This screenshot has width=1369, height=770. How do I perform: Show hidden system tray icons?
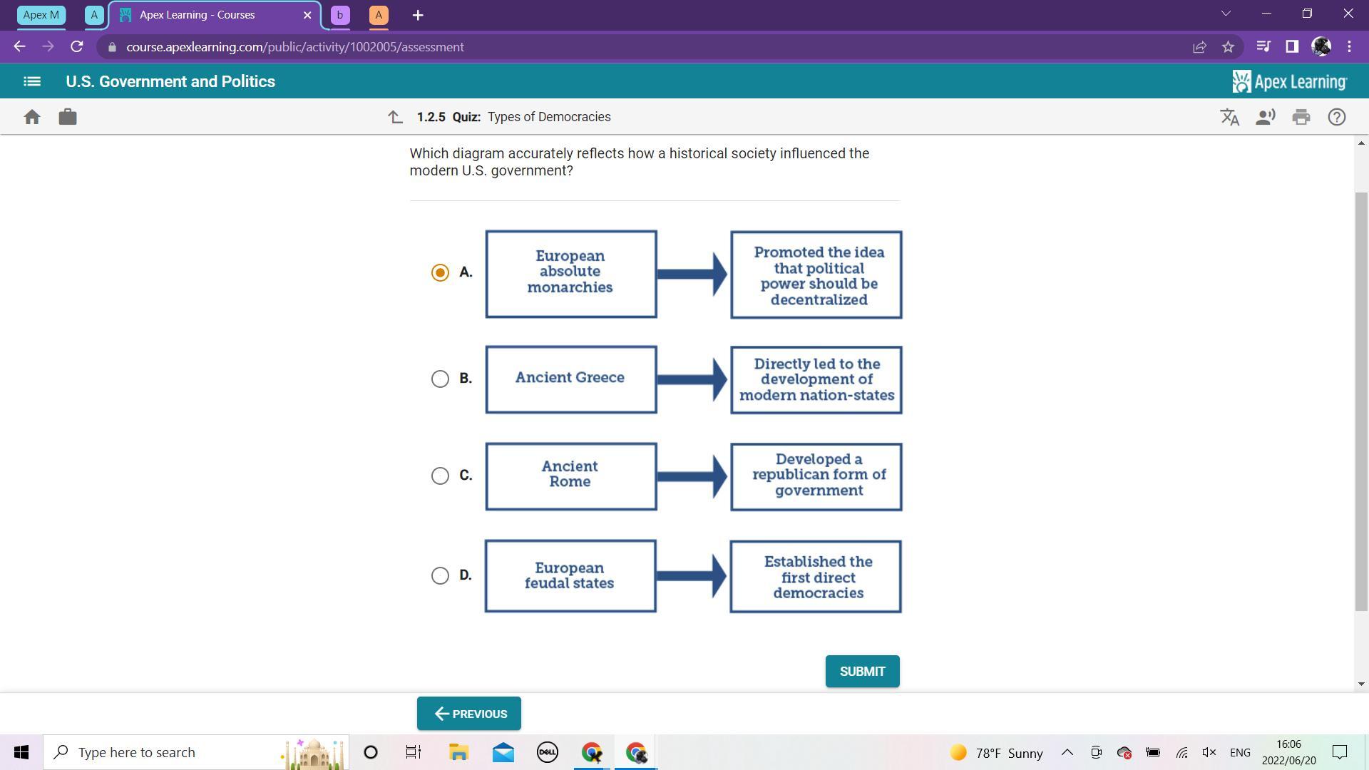pos(1067,752)
